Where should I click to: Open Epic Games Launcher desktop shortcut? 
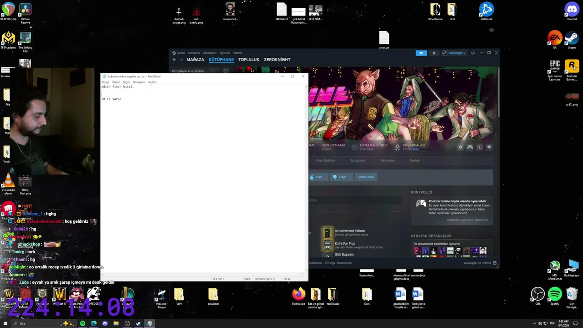pos(555,70)
